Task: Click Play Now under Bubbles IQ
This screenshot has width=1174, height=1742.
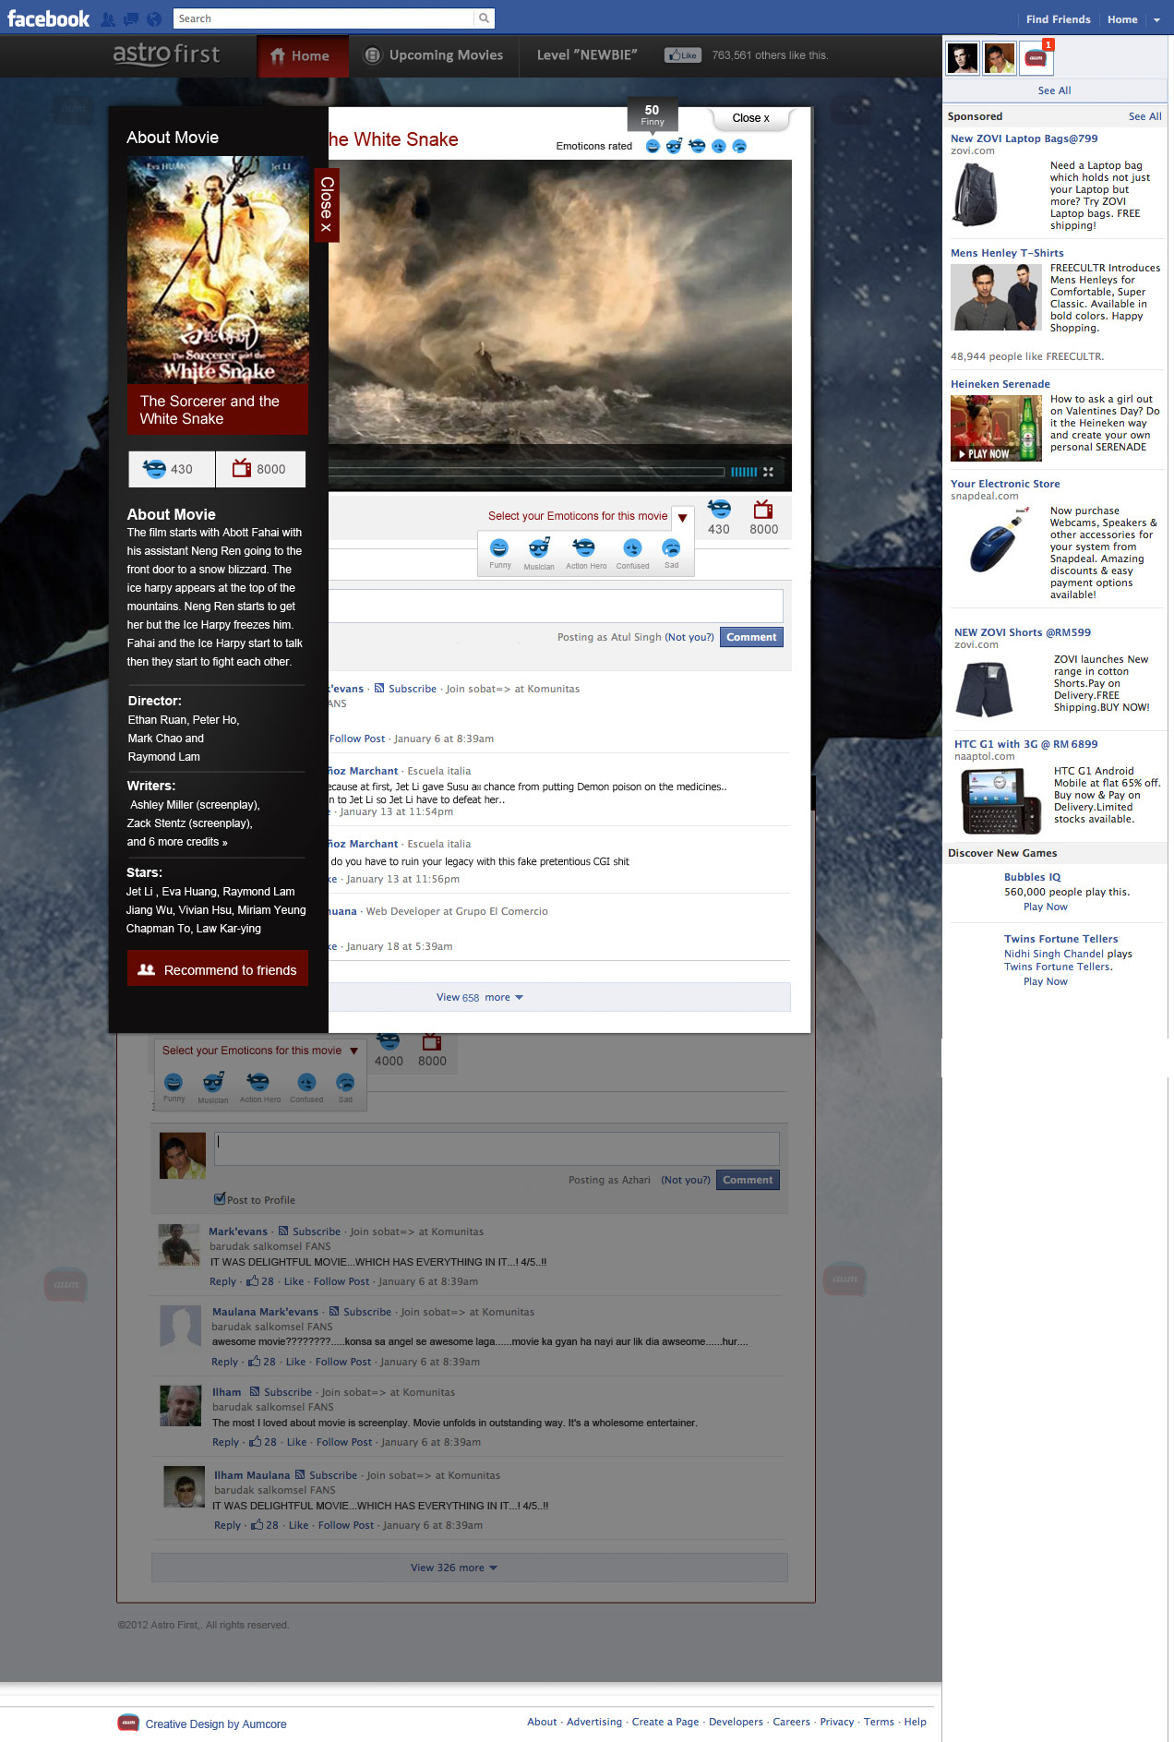Action: click(x=1045, y=907)
